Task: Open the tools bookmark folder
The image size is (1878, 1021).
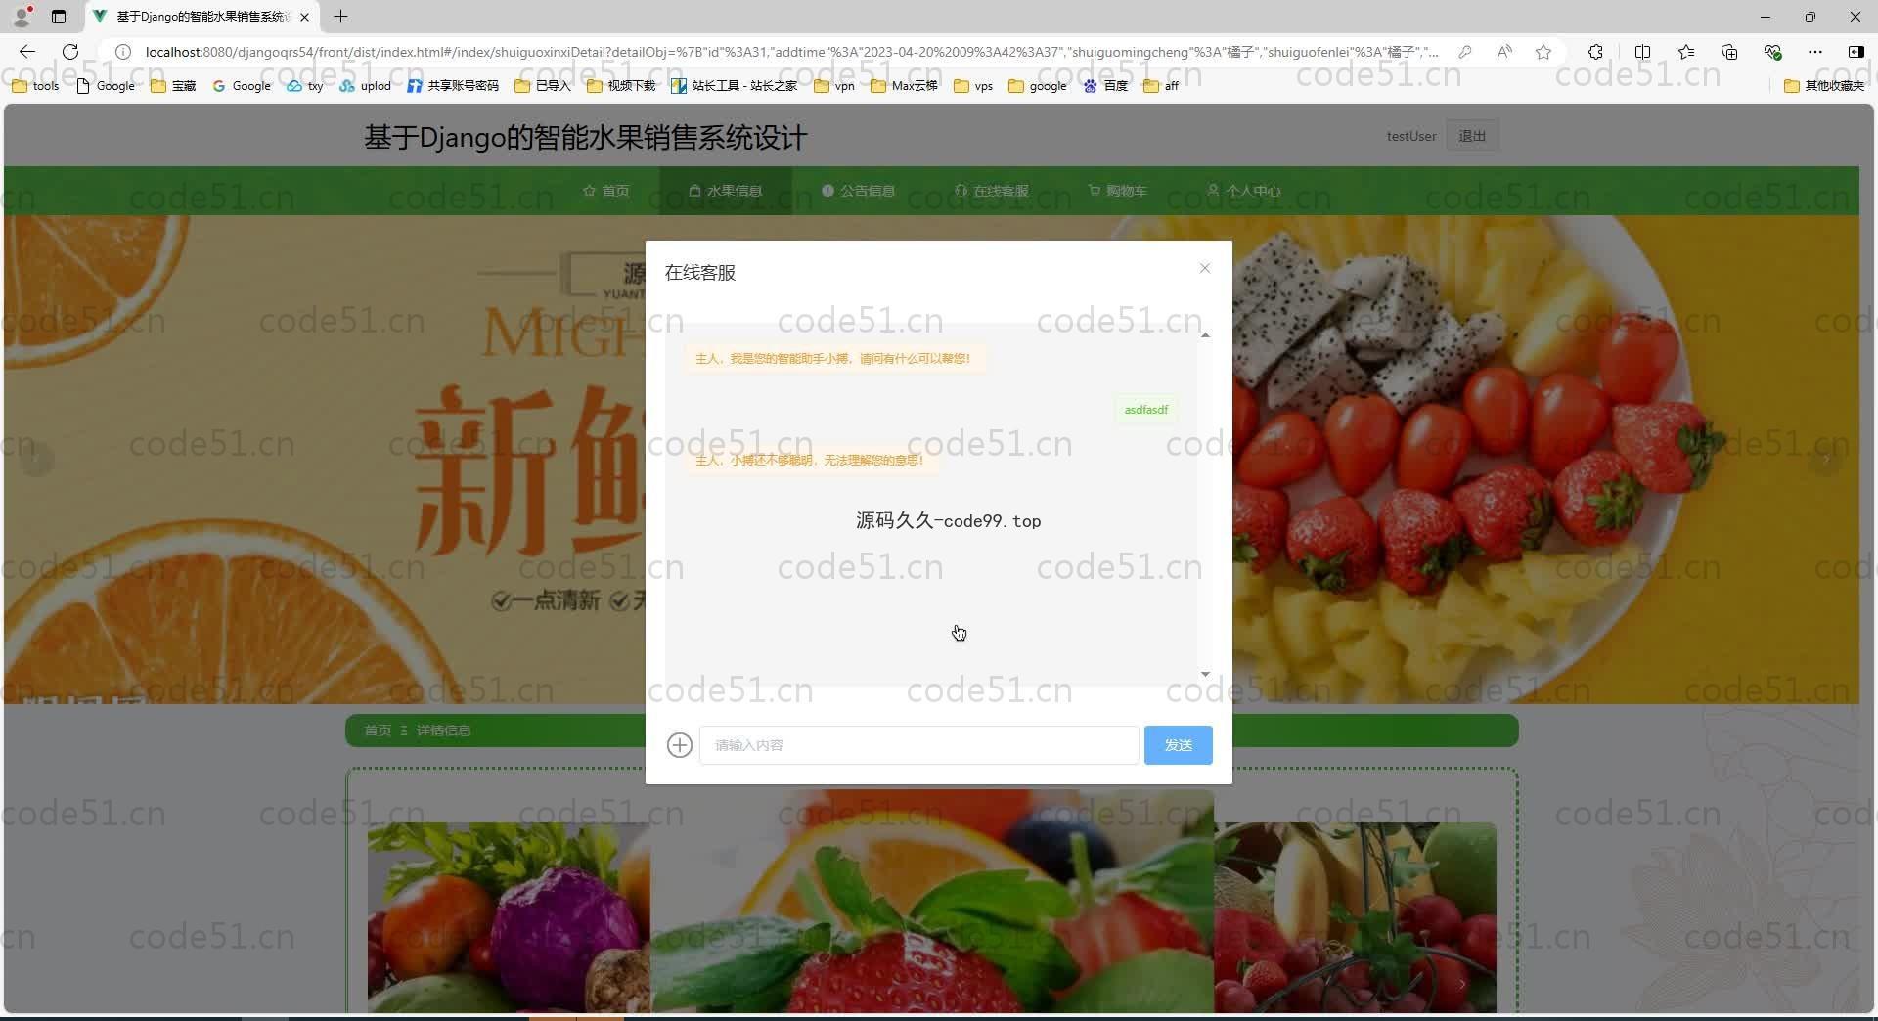Action: pos(35,86)
